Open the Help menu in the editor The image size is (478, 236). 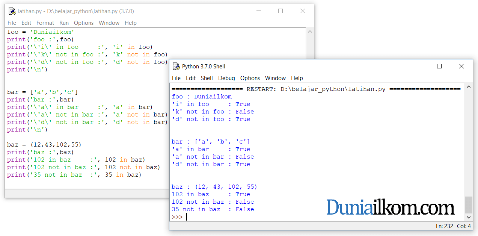[130, 23]
